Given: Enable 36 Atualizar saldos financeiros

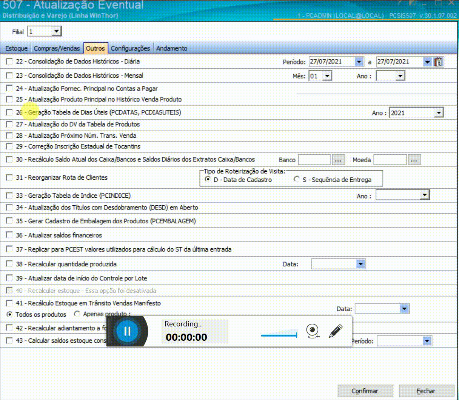Looking at the screenshot, I should [x=9, y=235].
